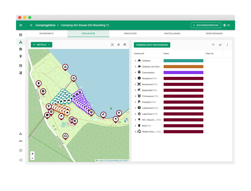Open the map tools wrench icon
The width and height of the screenshot is (251, 191).
pos(125,45)
